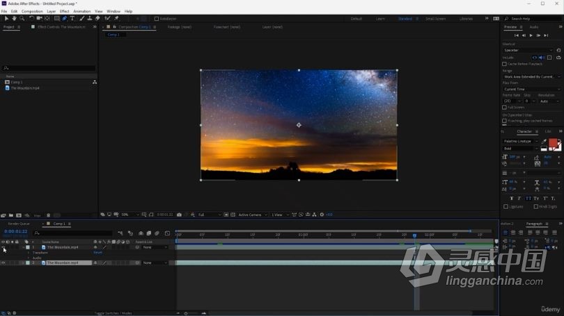Select the Unified Camera tool
The height and width of the screenshot is (316, 564).
click(39, 18)
